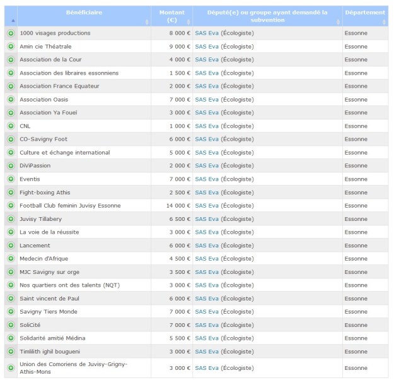This screenshot has width=394, height=380.
Task: Click the sort arrow in first column header
Action: [11, 20]
